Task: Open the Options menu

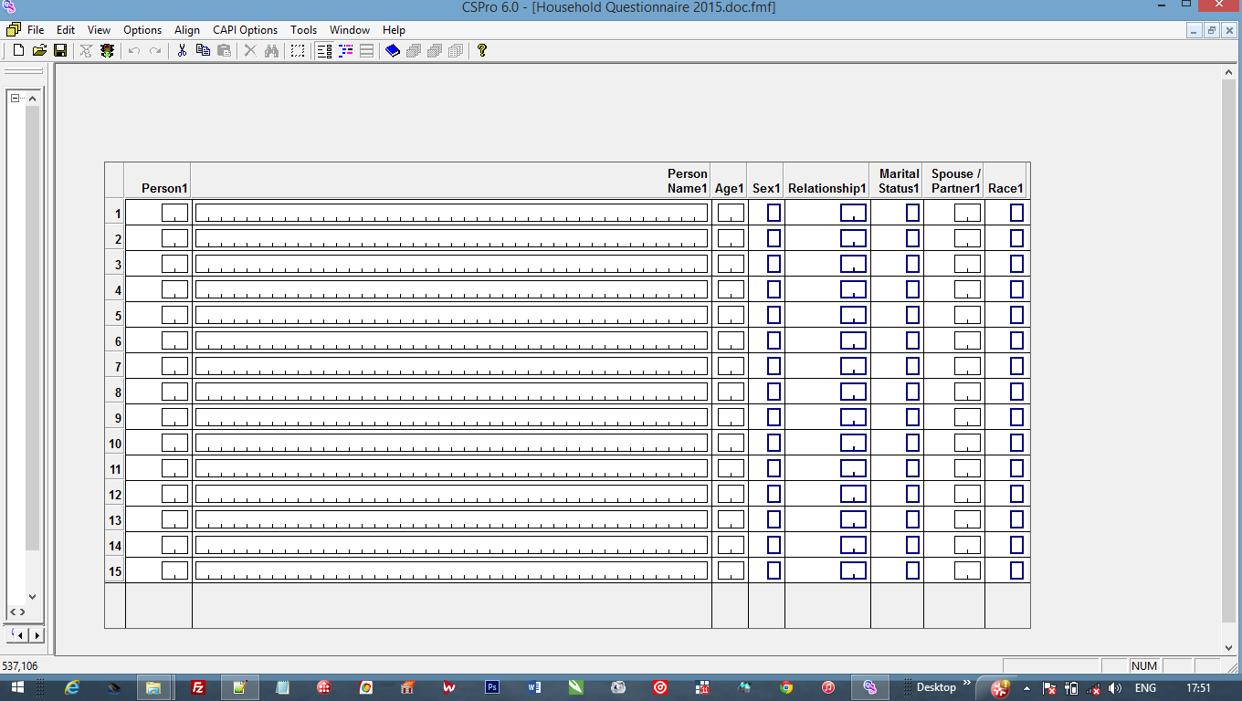Action: pos(142,30)
